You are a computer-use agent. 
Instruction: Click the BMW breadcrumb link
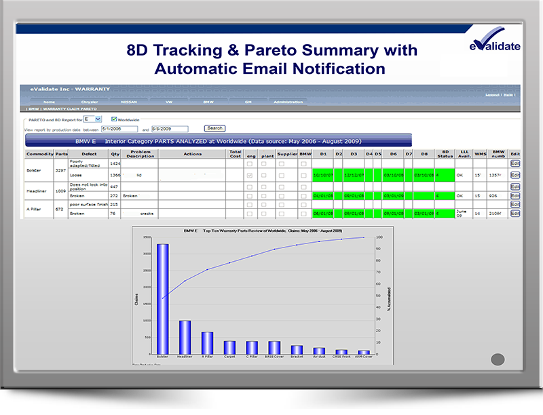[x=33, y=109]
